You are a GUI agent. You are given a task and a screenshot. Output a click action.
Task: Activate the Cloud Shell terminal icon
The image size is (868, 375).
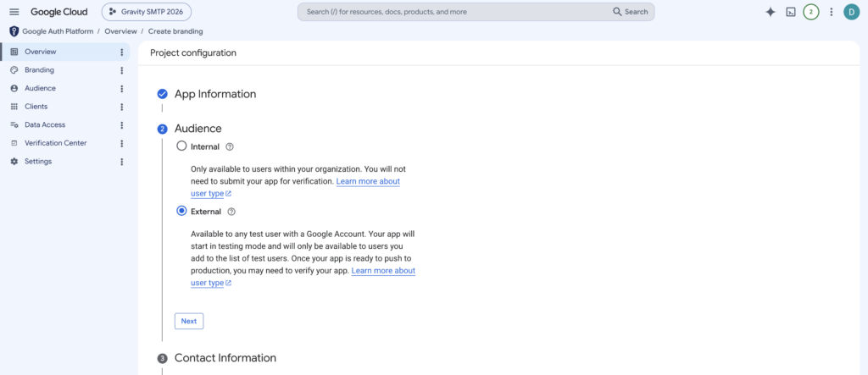tap(791, 12)
